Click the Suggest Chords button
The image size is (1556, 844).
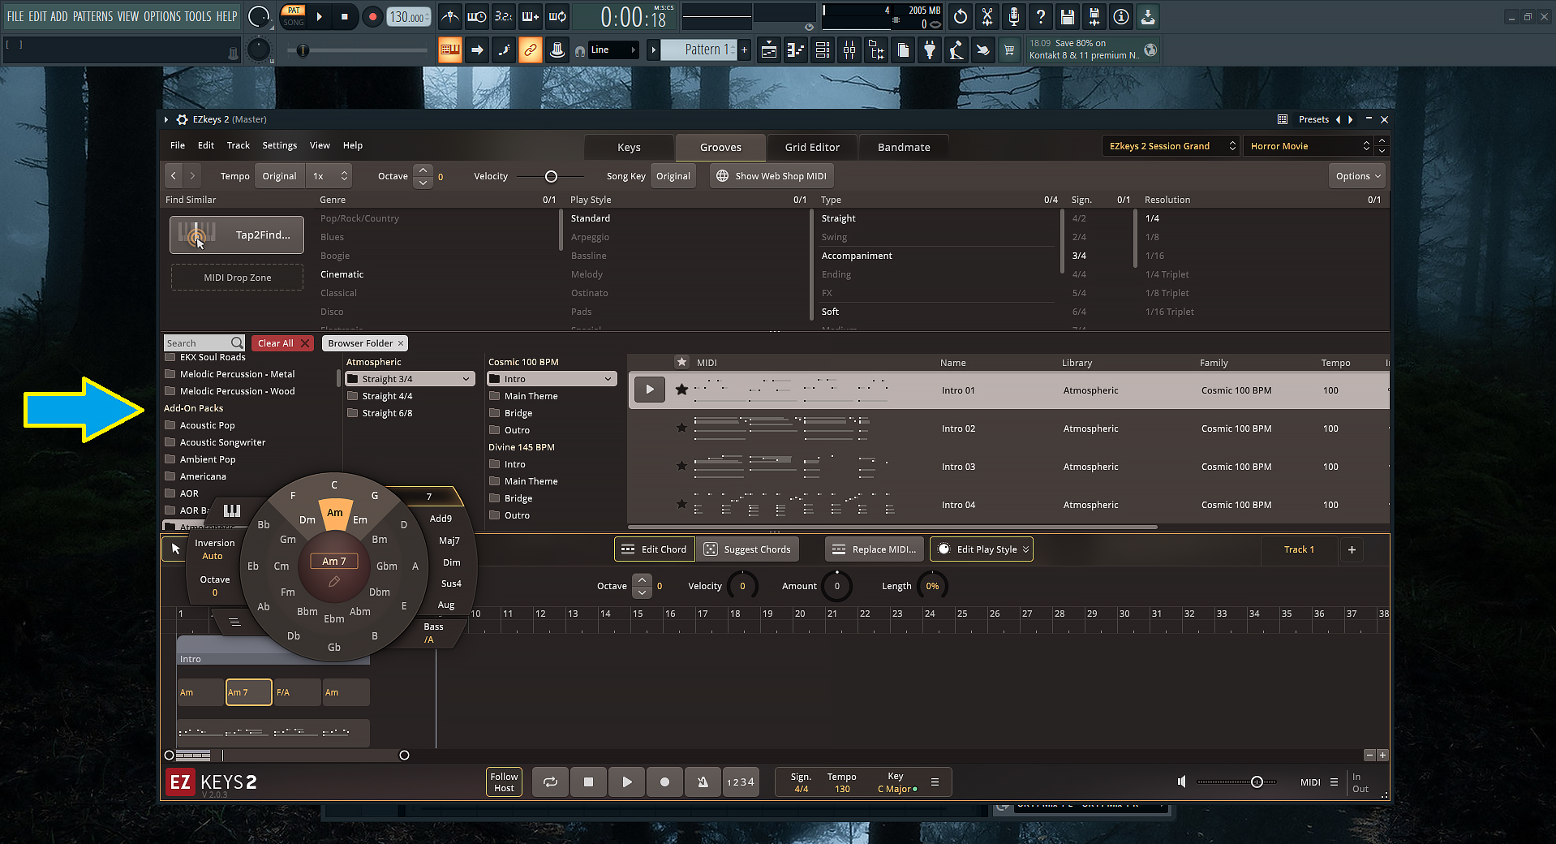point(747,549)
